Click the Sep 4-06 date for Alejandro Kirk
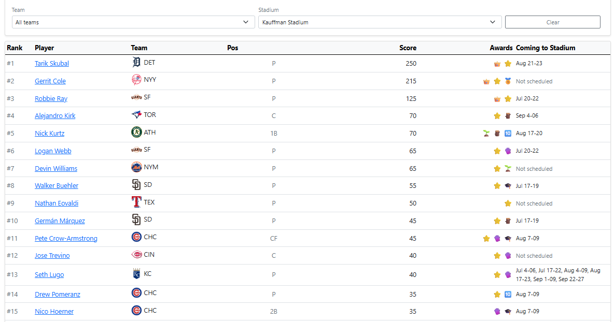614x322 pixels. pyautogui.click(x=527, y=115)
